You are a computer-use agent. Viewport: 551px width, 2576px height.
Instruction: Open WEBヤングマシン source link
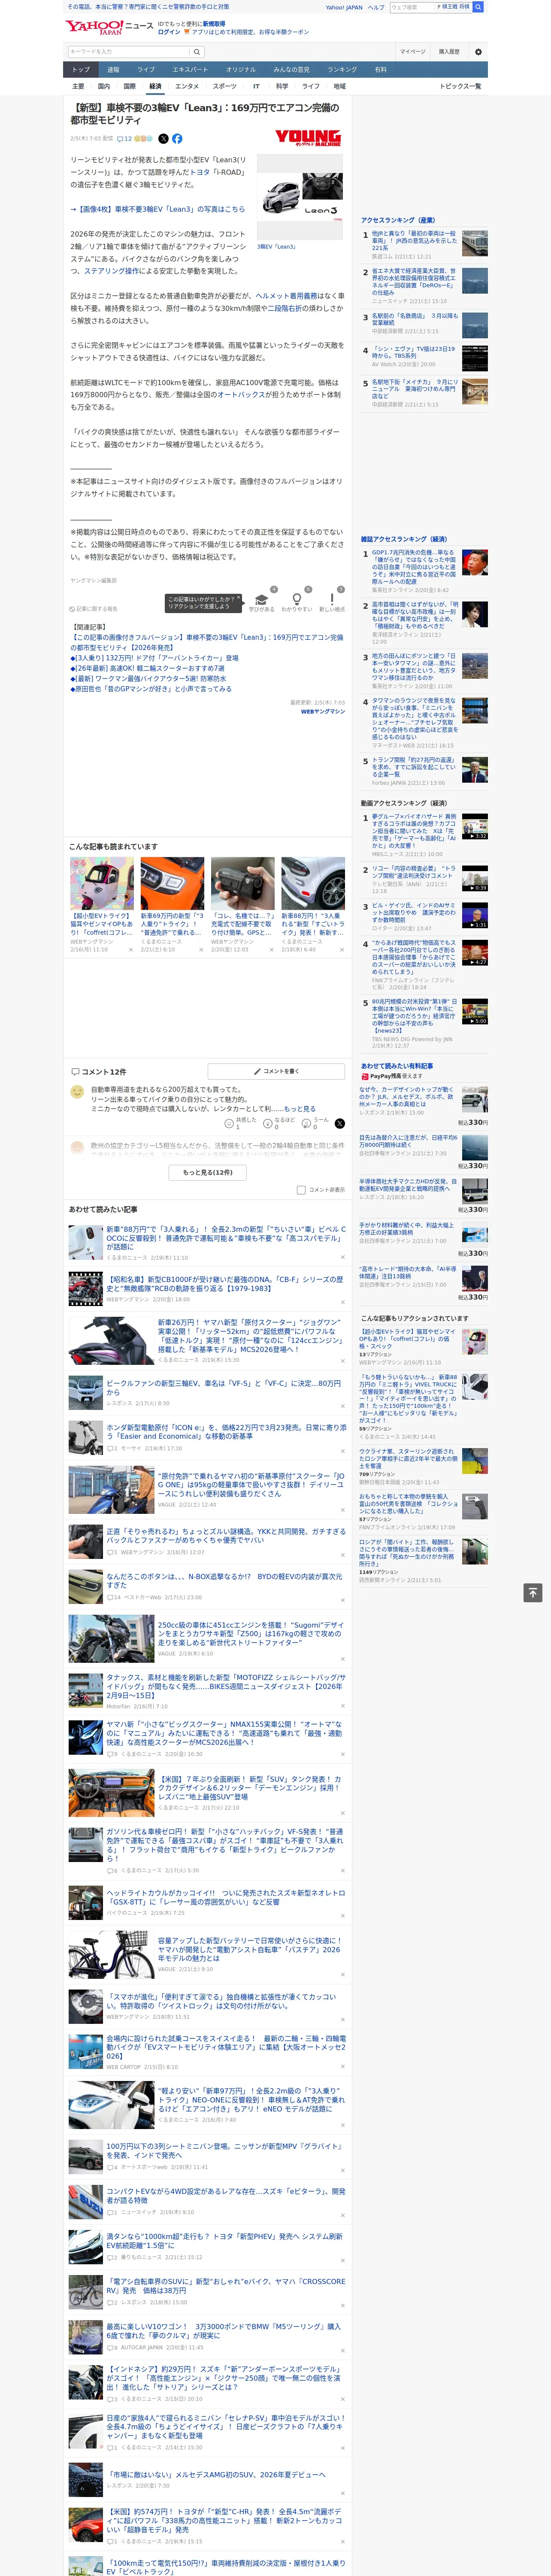coord(323,712)
